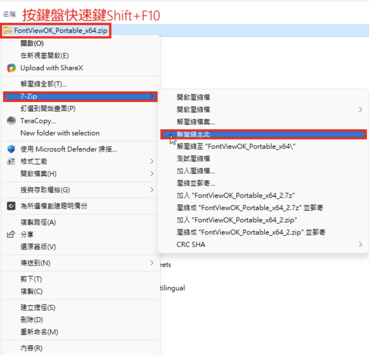
Task: Choose 刪除(D) from the menu
Action: click(x=81, y=320)
